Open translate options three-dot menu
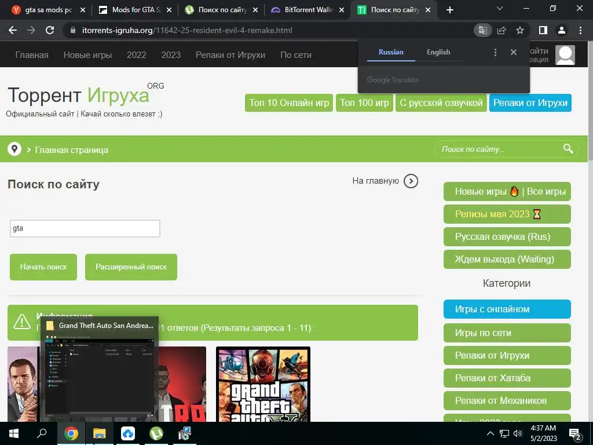Image resolution: width=593 pixels, height=445 pixels. point(495,52)
